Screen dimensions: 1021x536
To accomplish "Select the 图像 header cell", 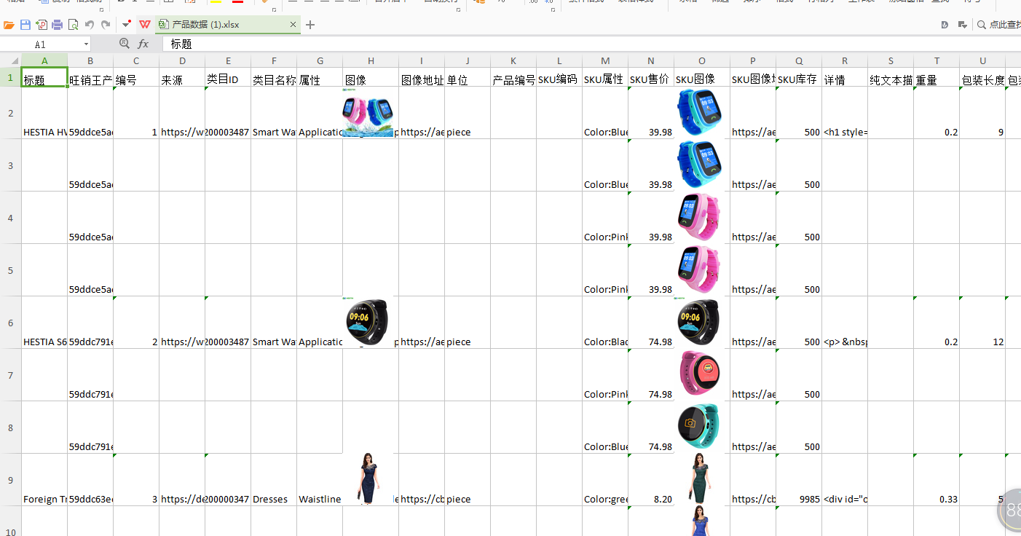I will pos(371,78).
